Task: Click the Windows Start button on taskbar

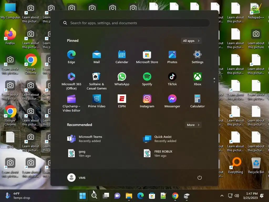Action: (82, 196)
